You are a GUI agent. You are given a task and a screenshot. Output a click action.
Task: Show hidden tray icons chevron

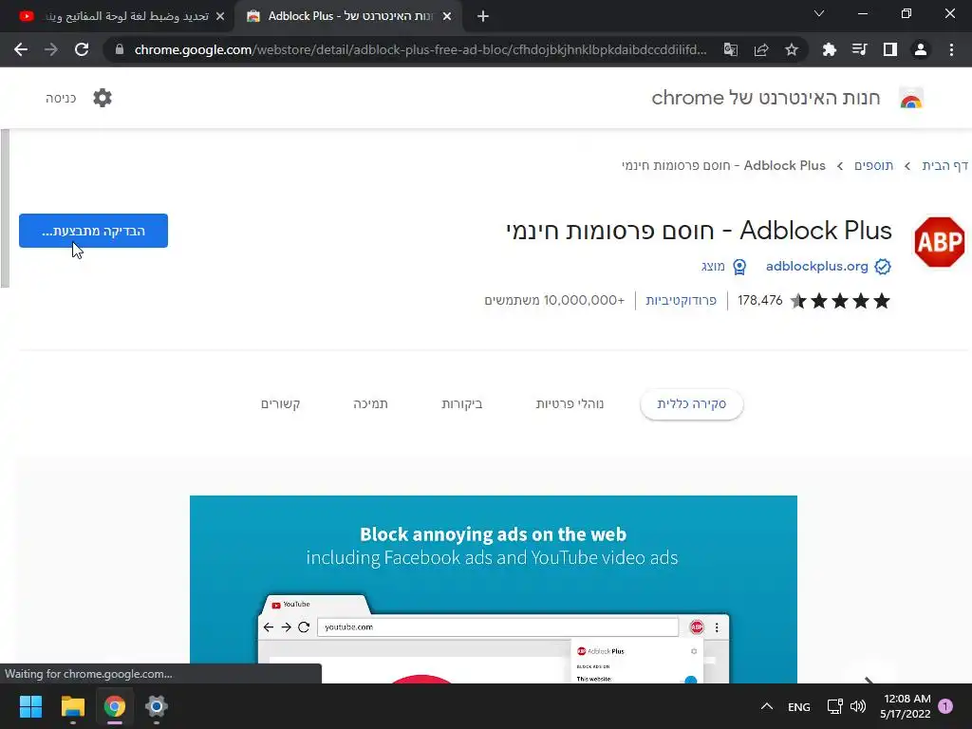[767, 706]
